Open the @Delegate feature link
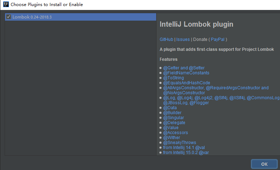The width and height of the screenshot is (280, 170). 174,123
